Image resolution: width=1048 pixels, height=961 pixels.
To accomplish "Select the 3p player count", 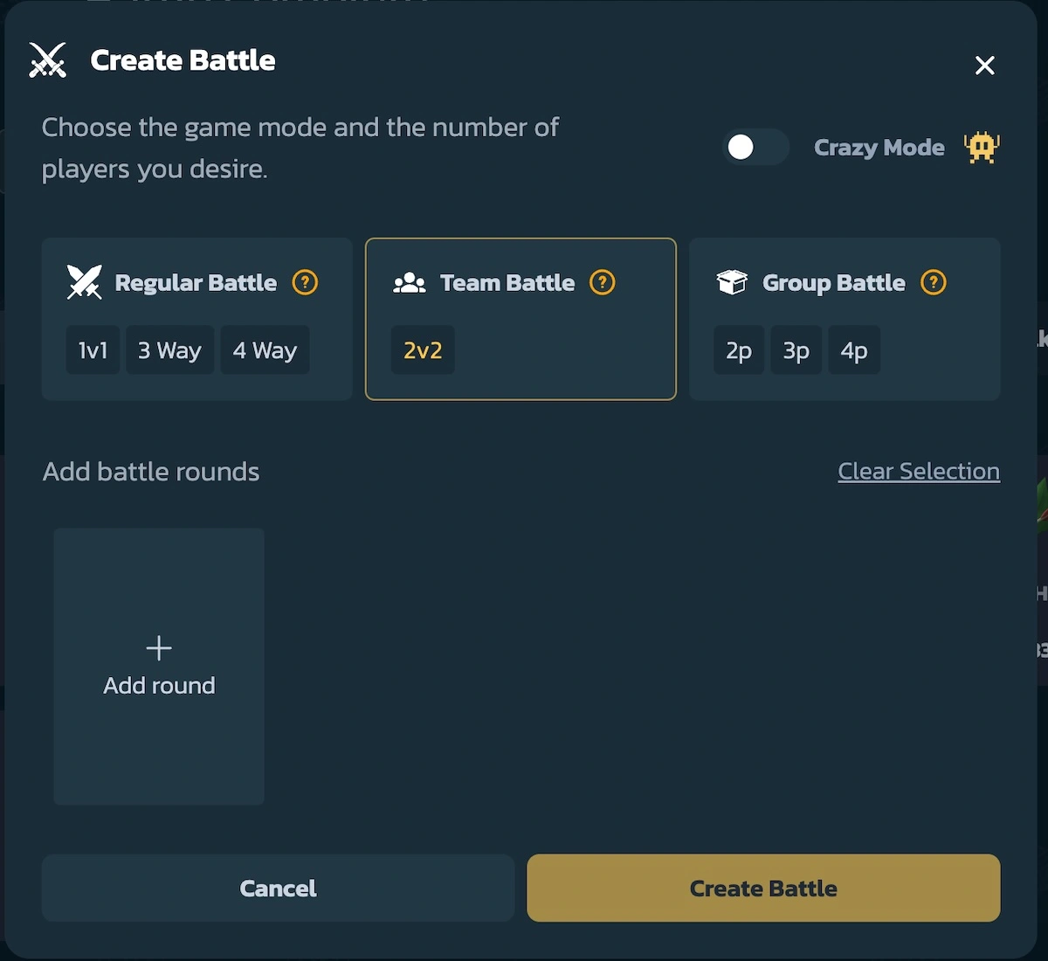I will (x=796, y=349).
